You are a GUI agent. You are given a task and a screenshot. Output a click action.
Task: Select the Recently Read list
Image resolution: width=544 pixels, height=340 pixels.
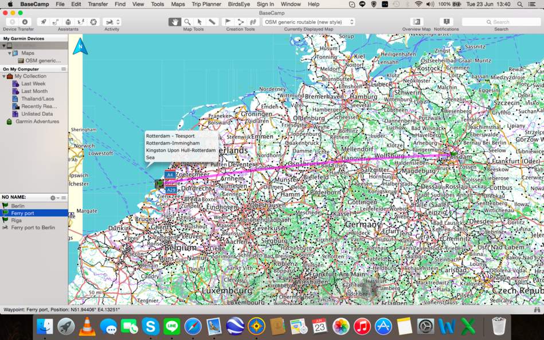(39, 107)
